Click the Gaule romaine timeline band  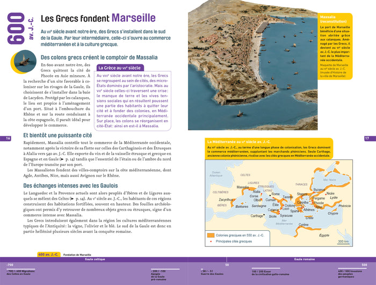click(304, 259)
